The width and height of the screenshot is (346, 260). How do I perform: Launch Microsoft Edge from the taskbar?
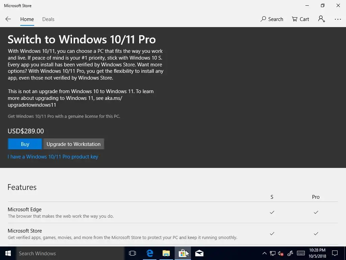150,253
